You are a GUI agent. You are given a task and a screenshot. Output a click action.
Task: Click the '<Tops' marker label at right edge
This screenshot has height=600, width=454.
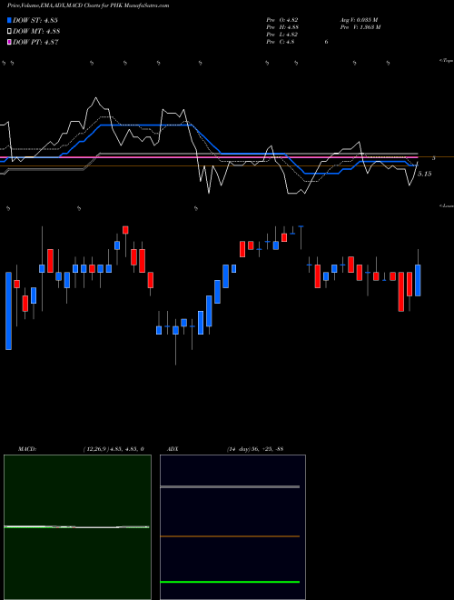[447, 61]
